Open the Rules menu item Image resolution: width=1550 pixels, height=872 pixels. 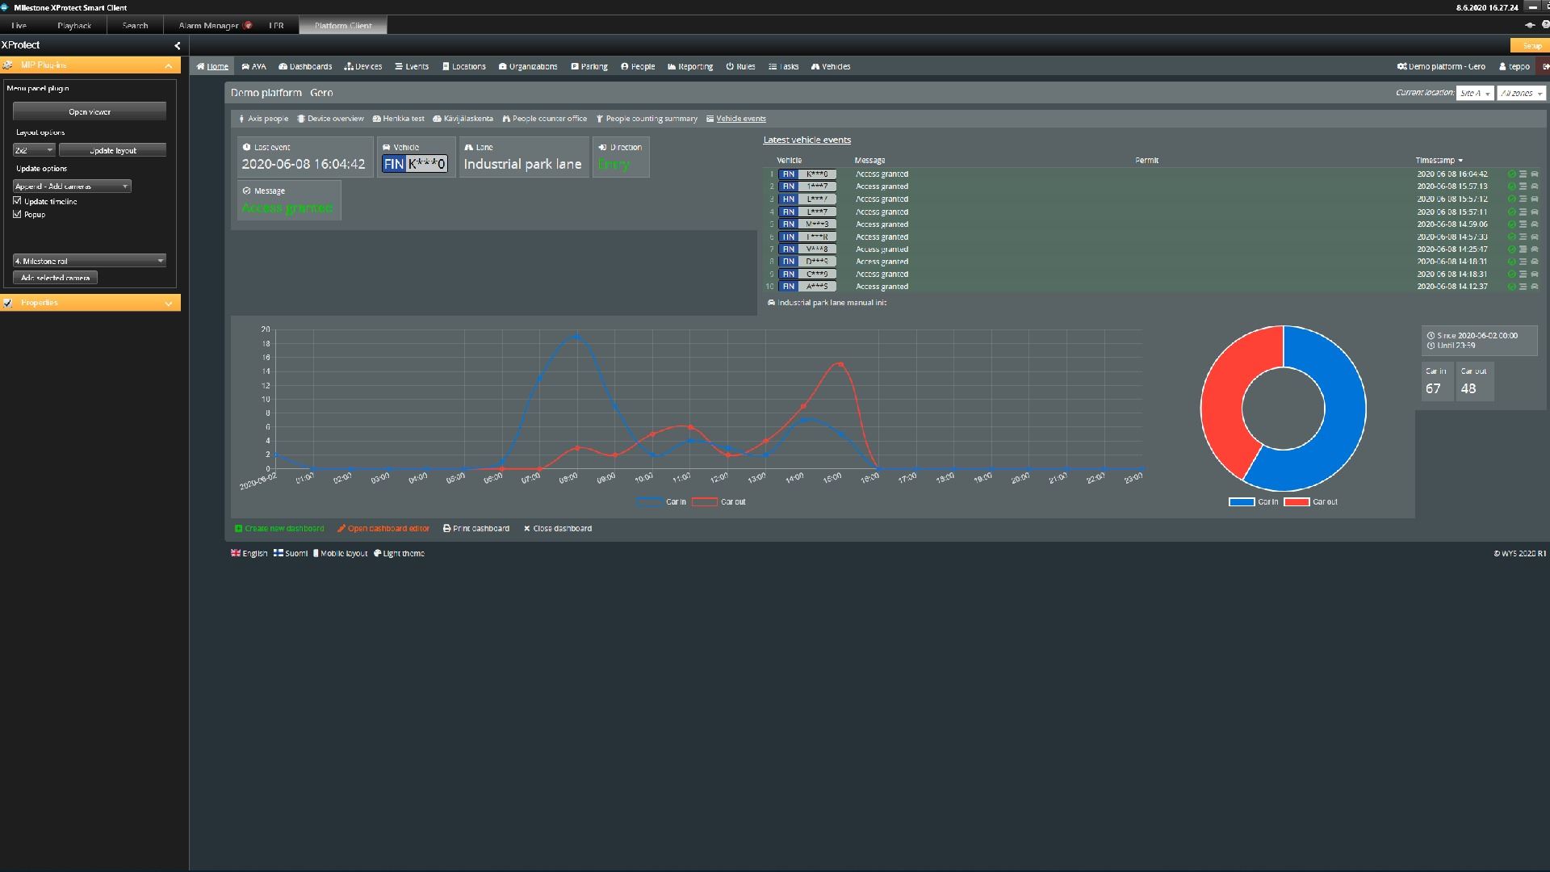point(740,67)
